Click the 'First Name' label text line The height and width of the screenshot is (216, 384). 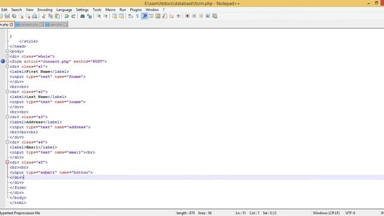(x=39, y=71)
